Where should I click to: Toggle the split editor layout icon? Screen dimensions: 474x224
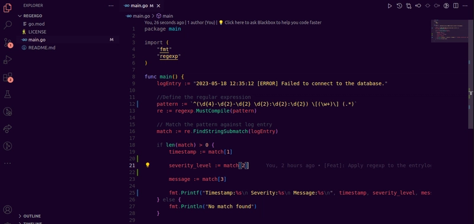coord(456,6)
